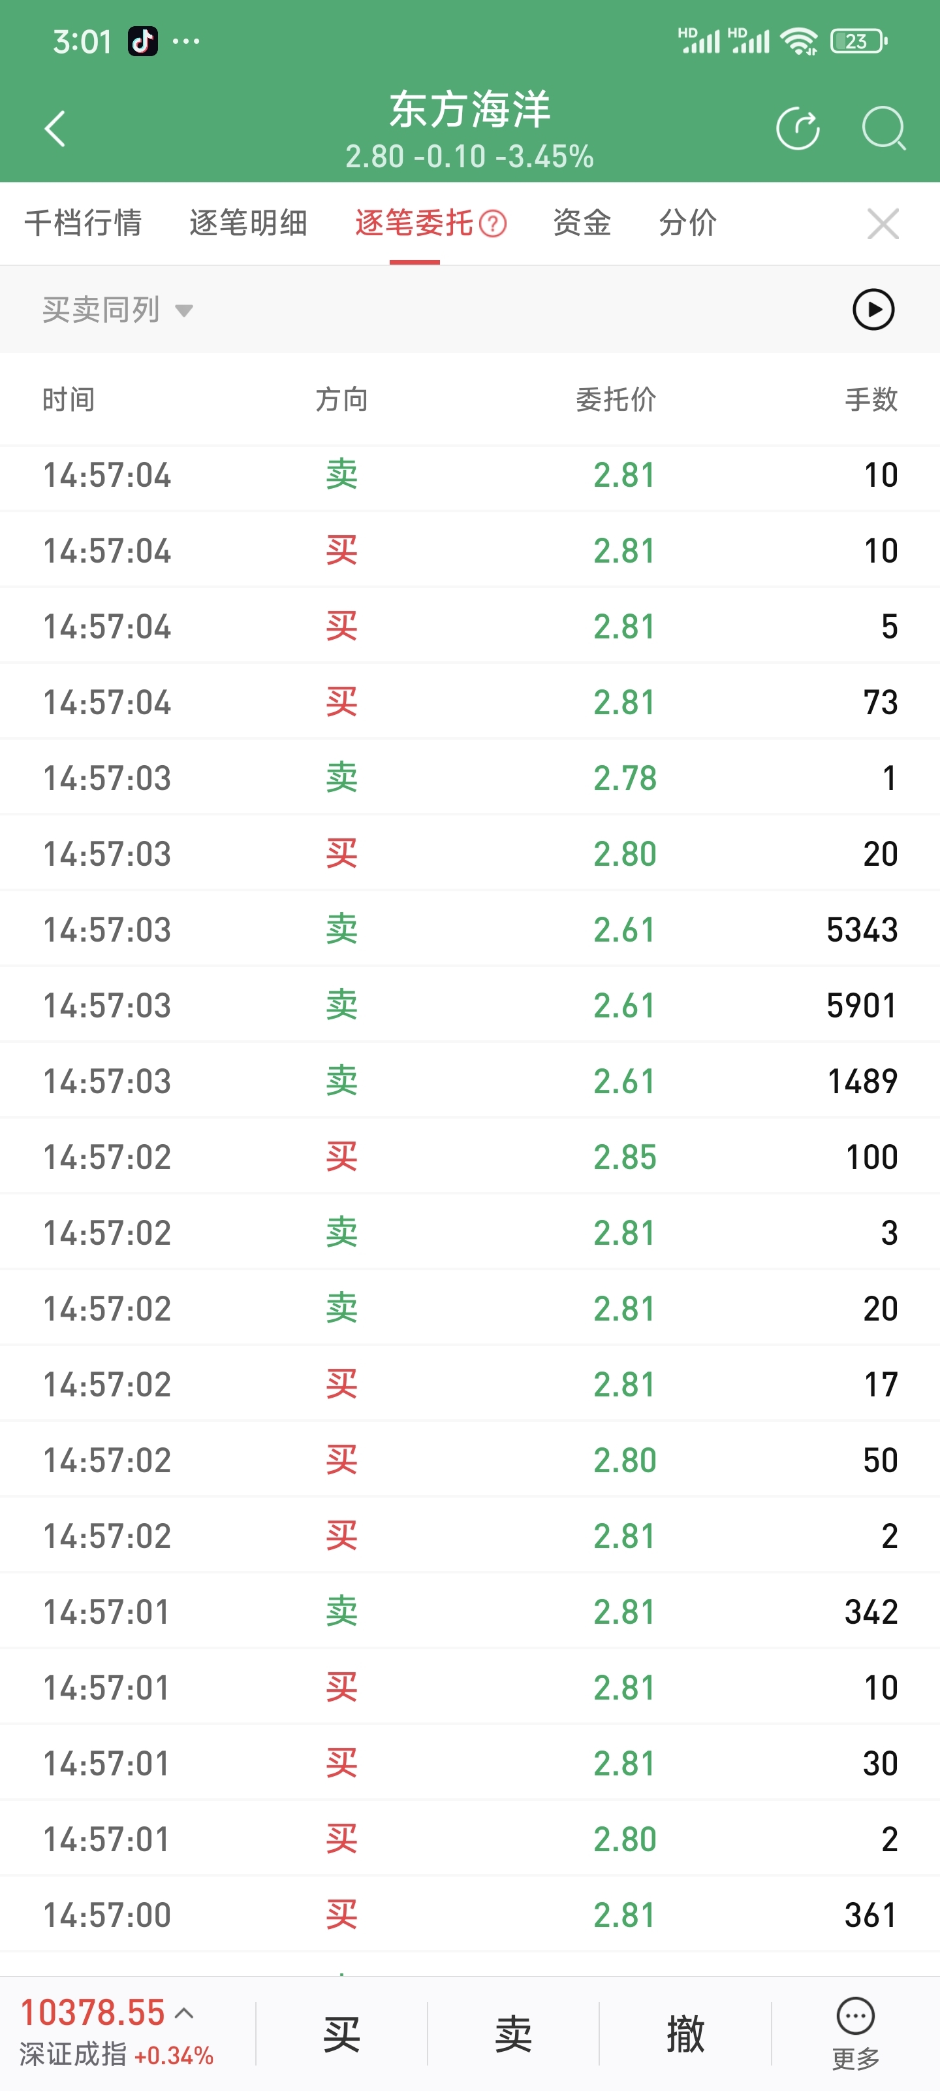Image resolution: width=940 pixels, height=2091 pixels.
Task: Tap the refresh share icon in header
Action: pyautogui.click(x=798, y=129)
